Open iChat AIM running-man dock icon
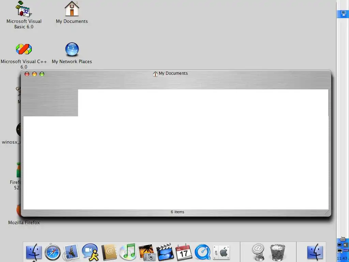 coord(90,252)
